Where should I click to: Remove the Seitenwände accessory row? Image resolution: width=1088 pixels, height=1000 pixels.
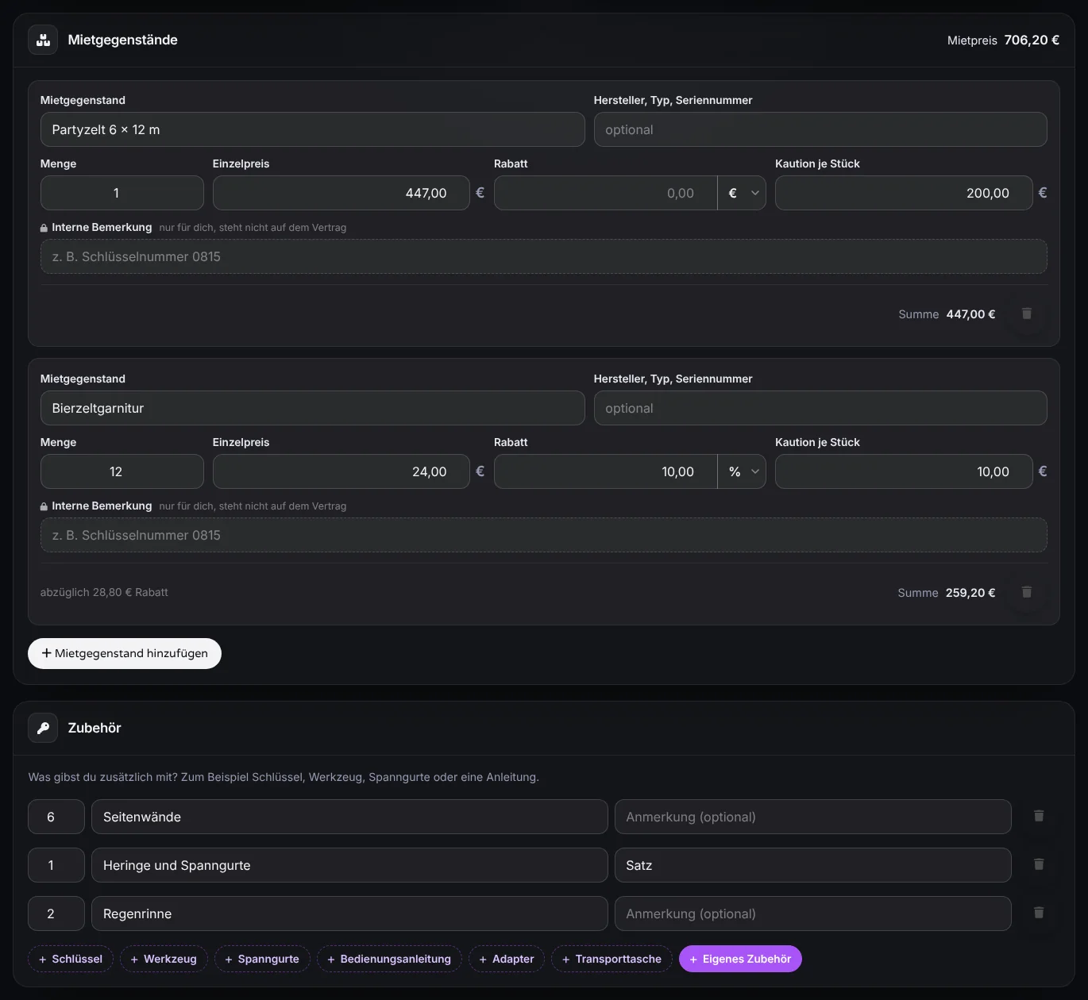pyautogui.click(x=1039, y=816)
